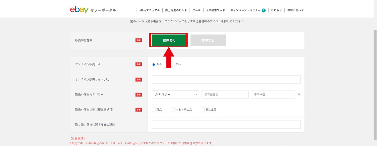The image size is (377, 146).
Task: Choose the gray 在庫なし button
Action: click(x=208, y=40)
